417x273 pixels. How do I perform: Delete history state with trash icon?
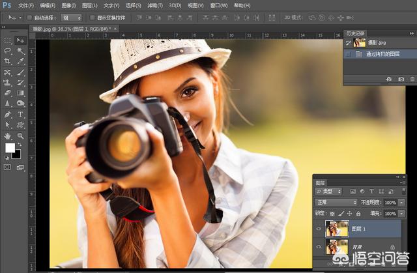(412, 79)
